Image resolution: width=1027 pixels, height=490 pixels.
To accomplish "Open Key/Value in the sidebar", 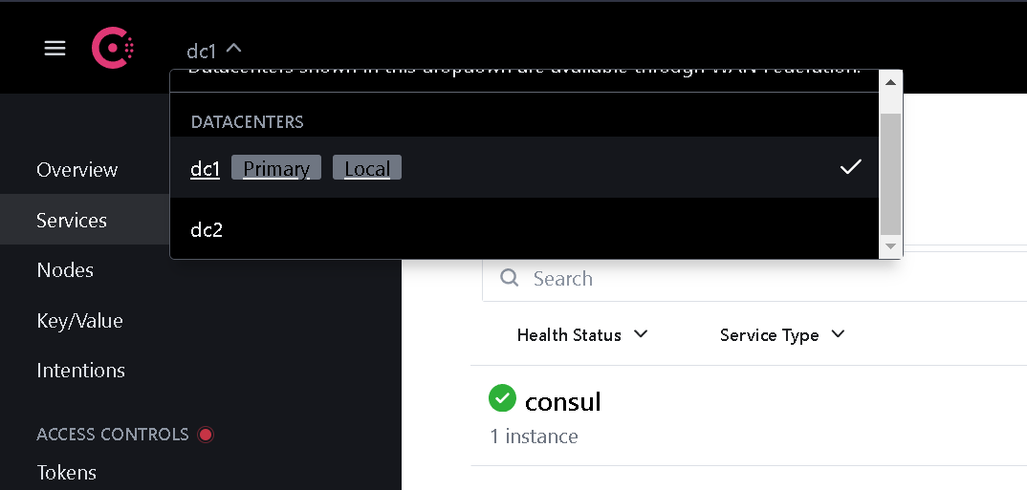I will 79,321.
